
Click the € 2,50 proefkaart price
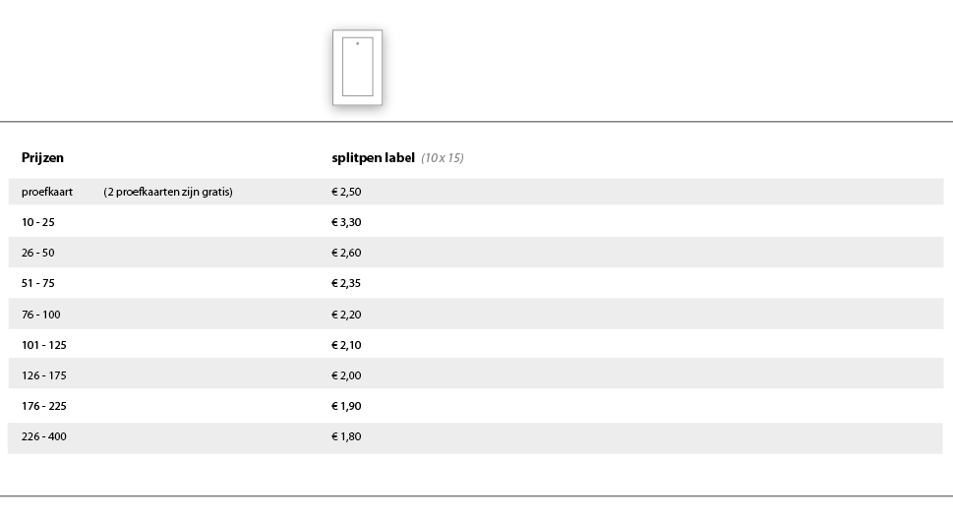[346, 192]
